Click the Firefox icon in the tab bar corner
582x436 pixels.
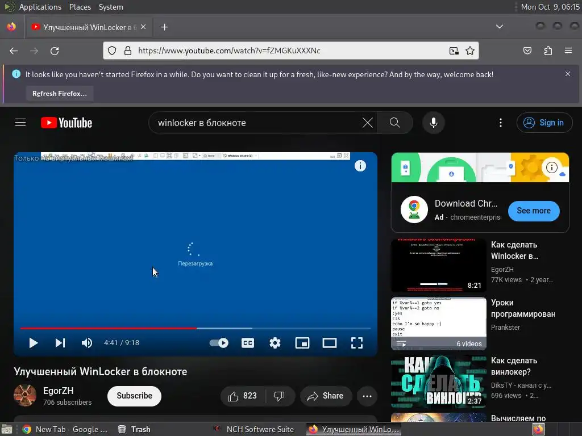(11, 27)
